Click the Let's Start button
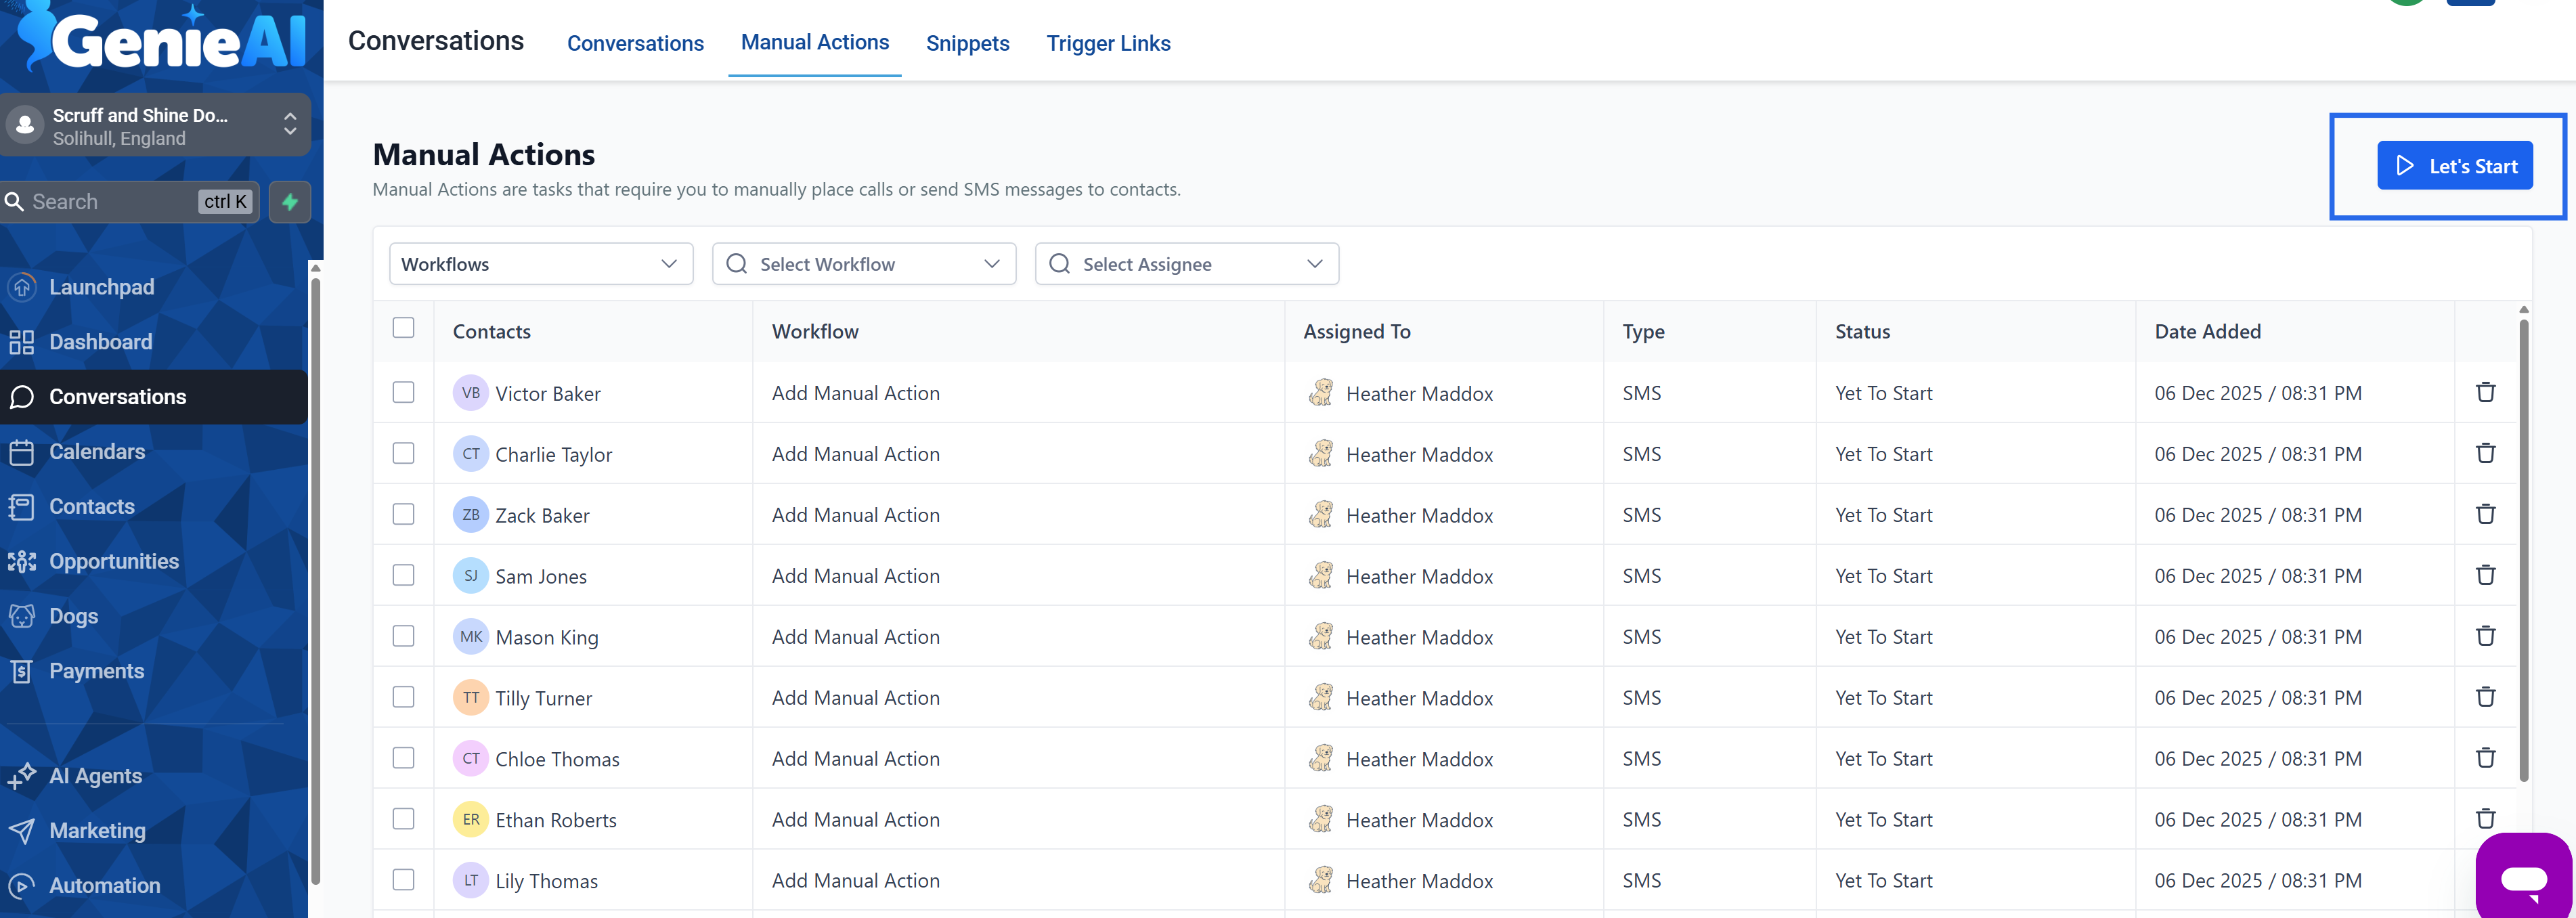The image size is (2576, 918). coord(2455,166)
